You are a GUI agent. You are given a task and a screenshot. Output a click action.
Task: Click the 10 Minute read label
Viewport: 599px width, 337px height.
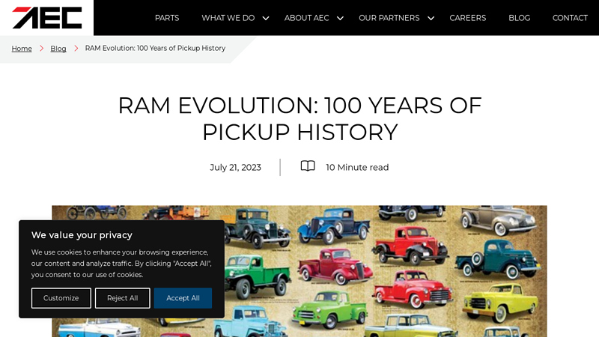(x=357, y=167)
